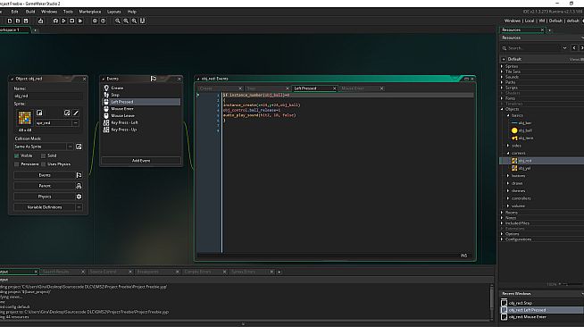Open the Variable Definitions options button

[x=79, y=207]
